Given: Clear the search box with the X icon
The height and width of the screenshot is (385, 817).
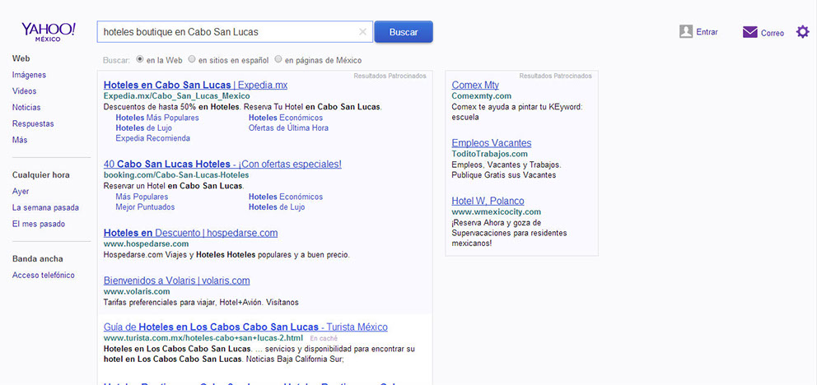Looking at the screenshot, I should pos(362,32).
